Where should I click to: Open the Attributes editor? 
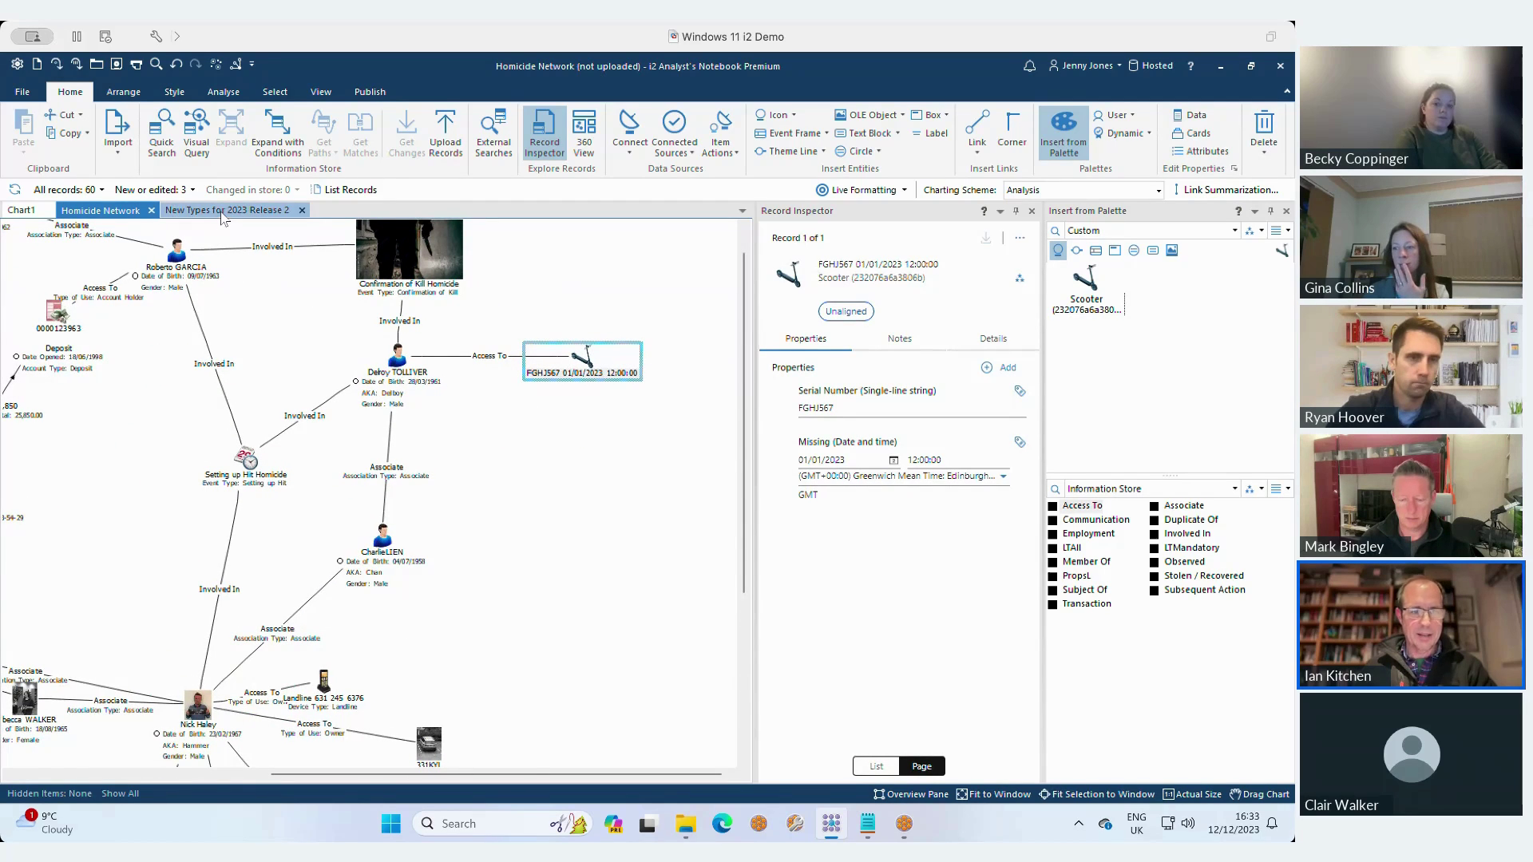1200,152
